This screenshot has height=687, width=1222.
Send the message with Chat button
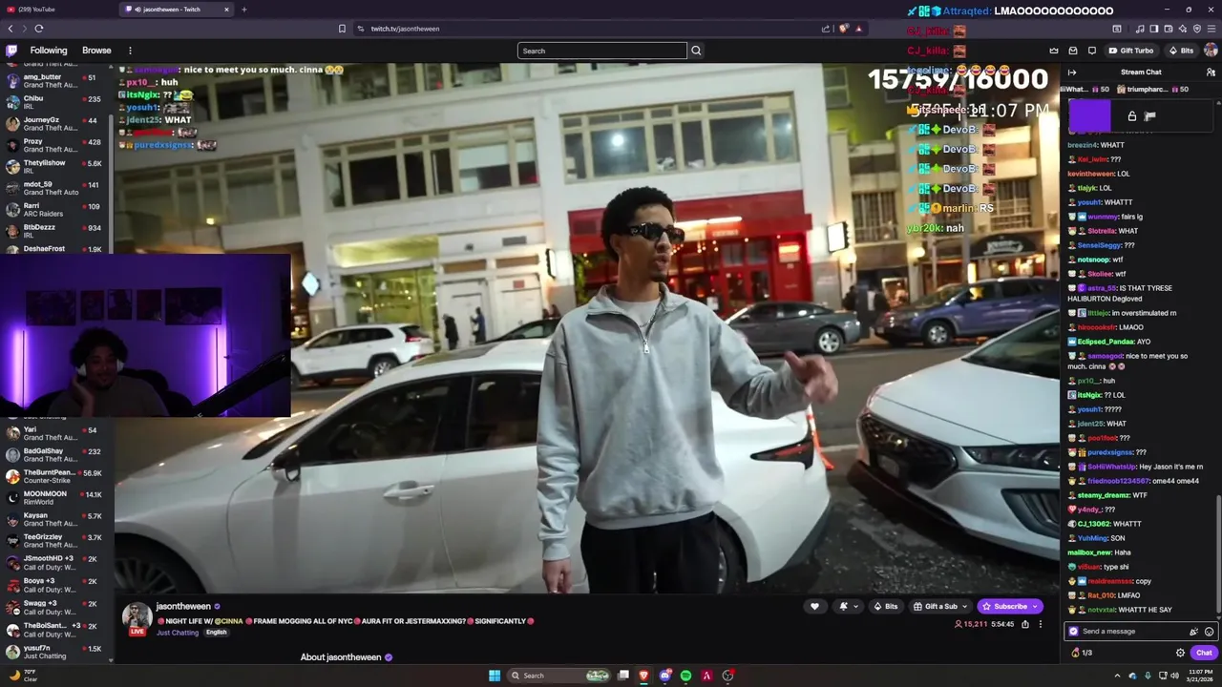[x=1204, y=653]
